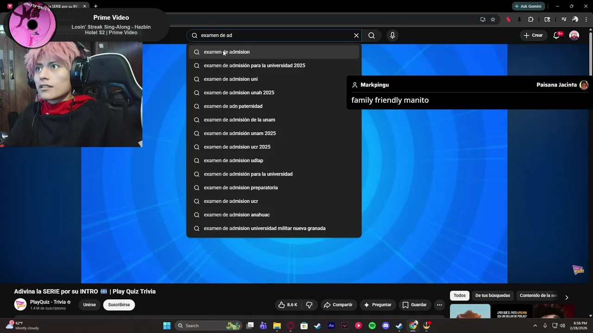Choose 'examen de admisión para la universidad 2025'

[274, 66]
